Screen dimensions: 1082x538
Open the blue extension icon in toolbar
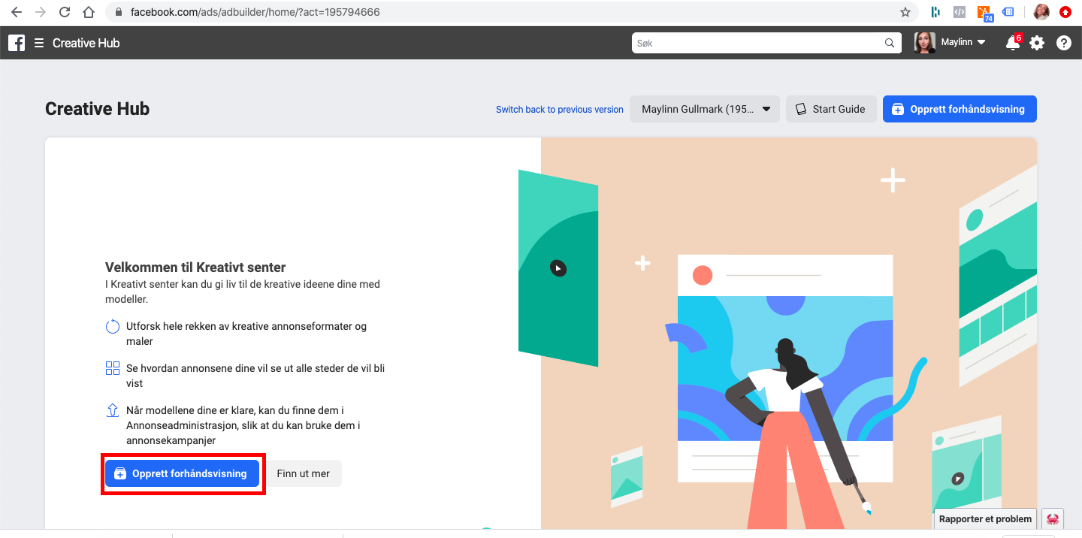1008,12
